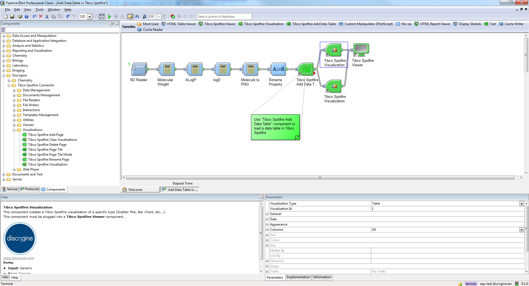
Task: Click the fit-to-window zoom icon
Action: [102, 16]
